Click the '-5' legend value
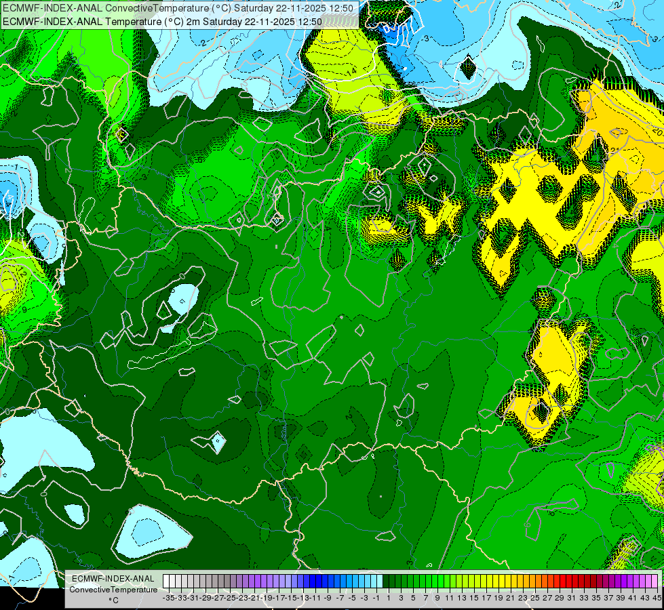Screen dimensions: 664x610 352,598
